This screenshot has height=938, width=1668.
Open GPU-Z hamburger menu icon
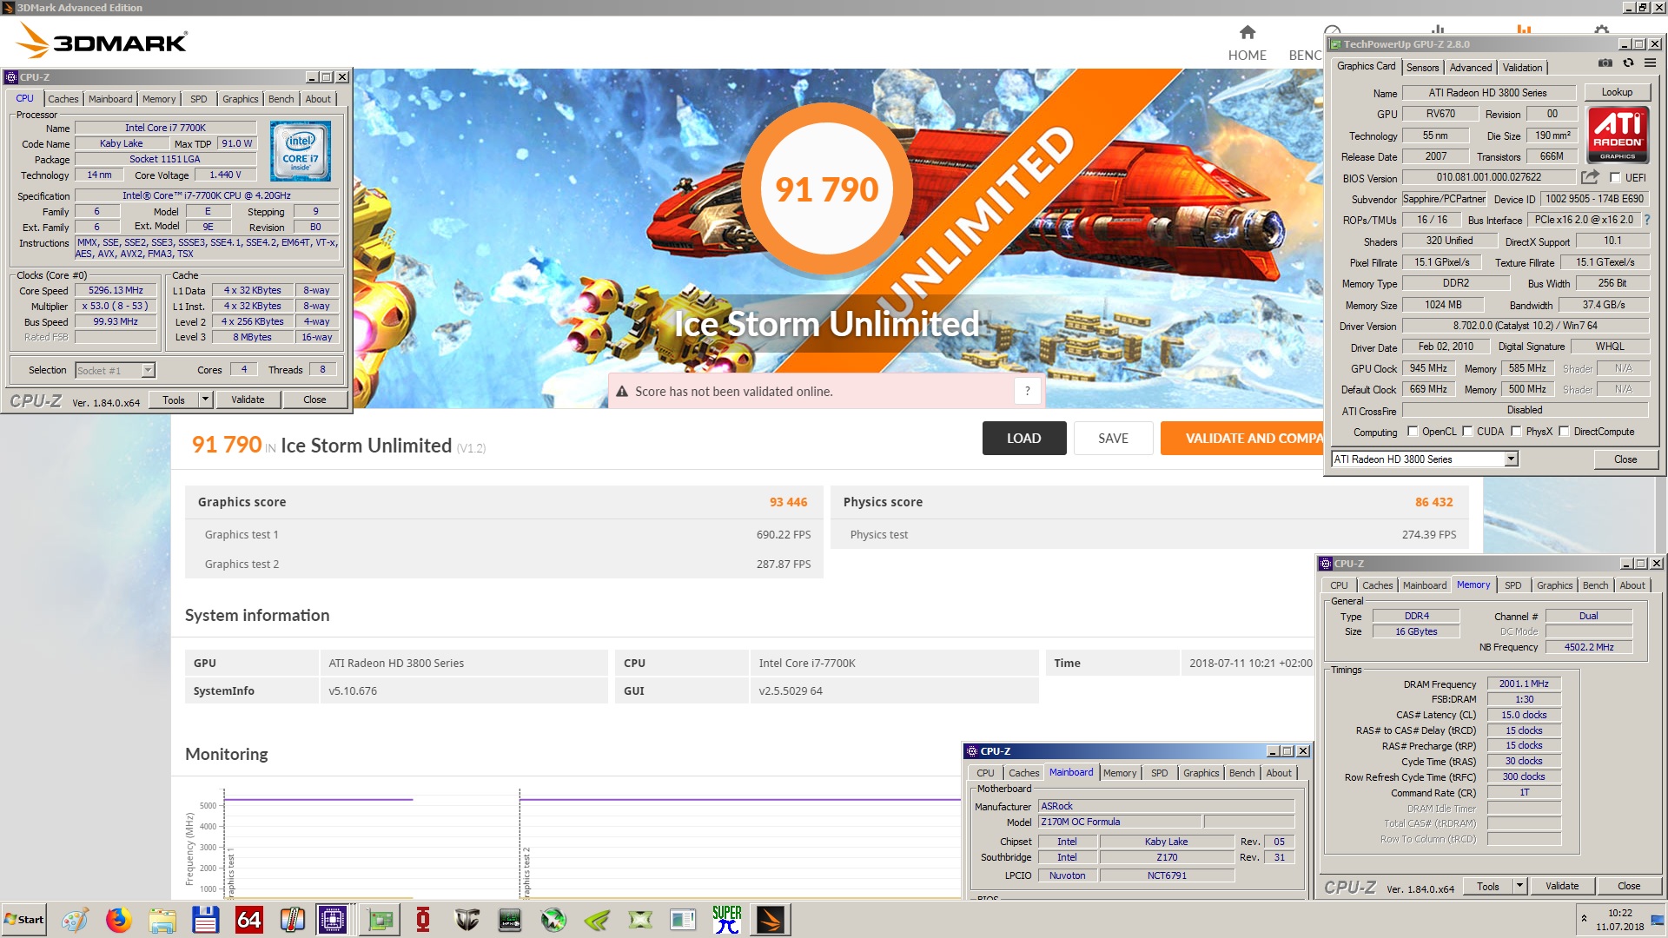point(1650,63)
